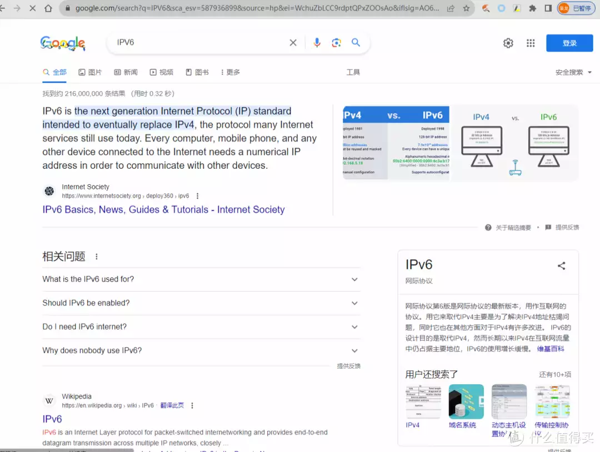The height and width of the screenshot is (452, 600).
Task: Click 提供反馈 under related questions
Action: [x=348, y=366]
